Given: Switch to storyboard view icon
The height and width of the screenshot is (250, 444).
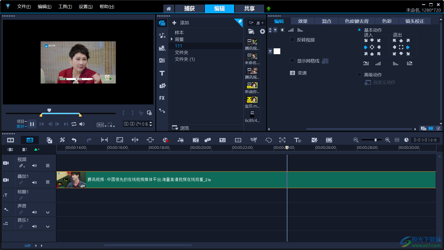Looking at the screenshot, I should pos(11,140).
